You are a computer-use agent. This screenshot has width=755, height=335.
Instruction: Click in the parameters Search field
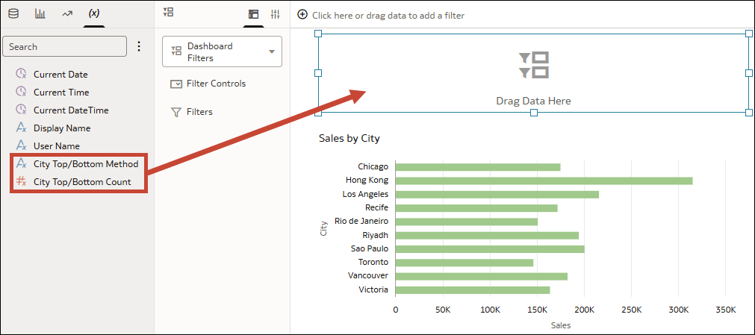tap(64, 47)
